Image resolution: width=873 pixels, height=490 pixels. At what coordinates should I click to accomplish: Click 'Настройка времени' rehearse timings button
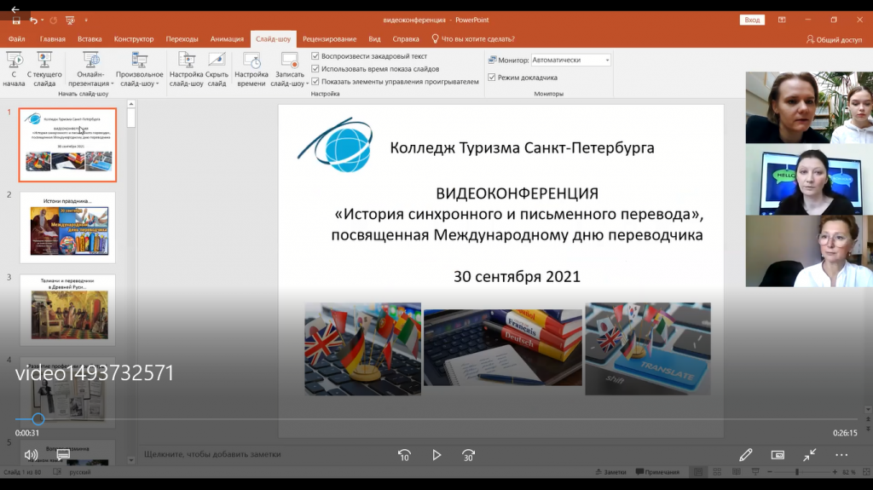point(251,69)
